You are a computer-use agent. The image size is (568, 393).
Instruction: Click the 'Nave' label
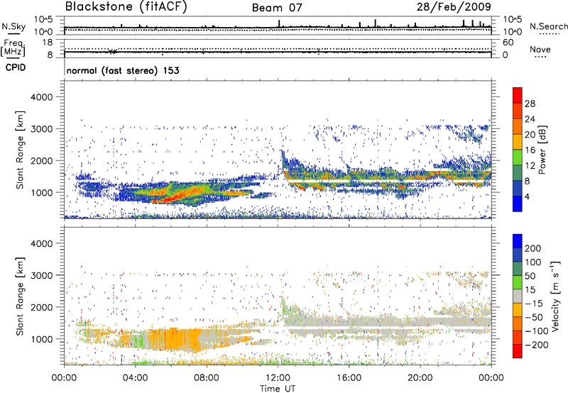(540, 50)
